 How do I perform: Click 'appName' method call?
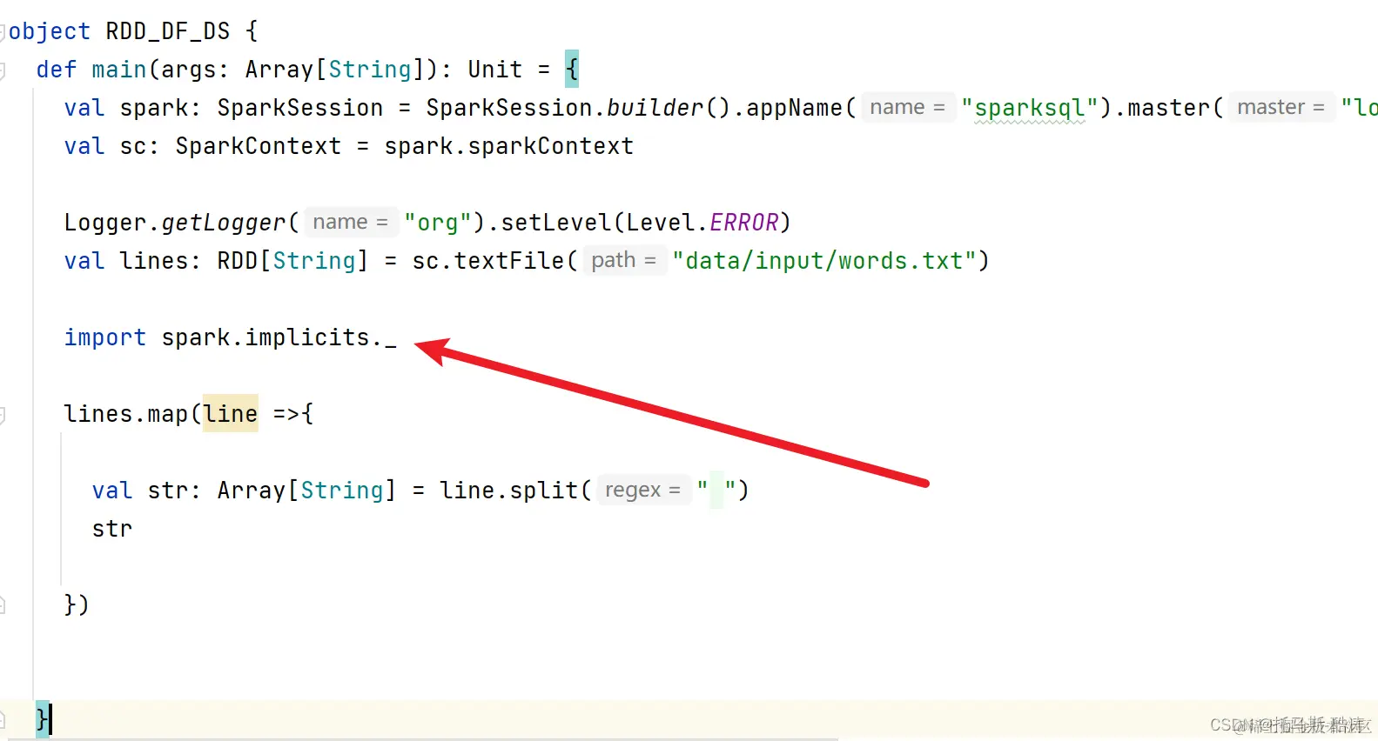795,108
